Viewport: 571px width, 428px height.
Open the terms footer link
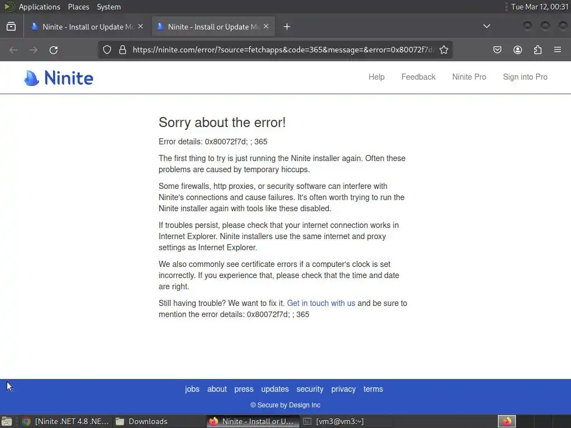click(373, 389)
